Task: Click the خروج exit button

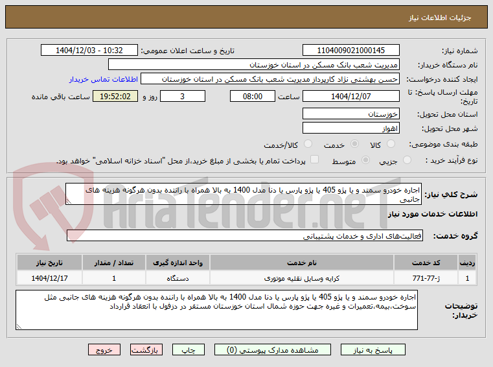Action: click(104, 349)
